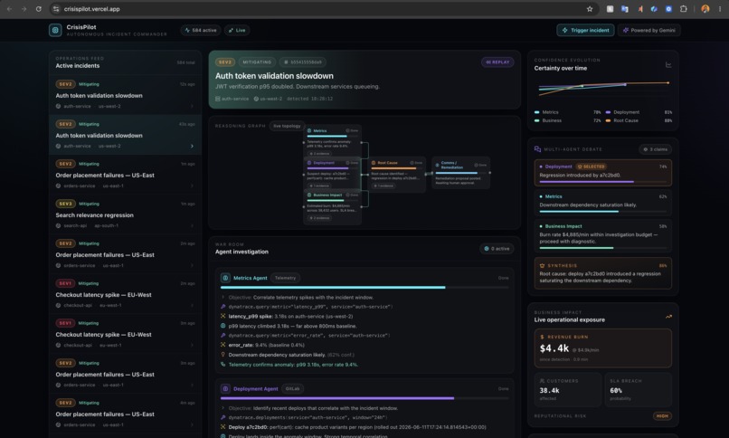
Task: Click the trend arrow in Live operational exposure
Action: (668, 317)
